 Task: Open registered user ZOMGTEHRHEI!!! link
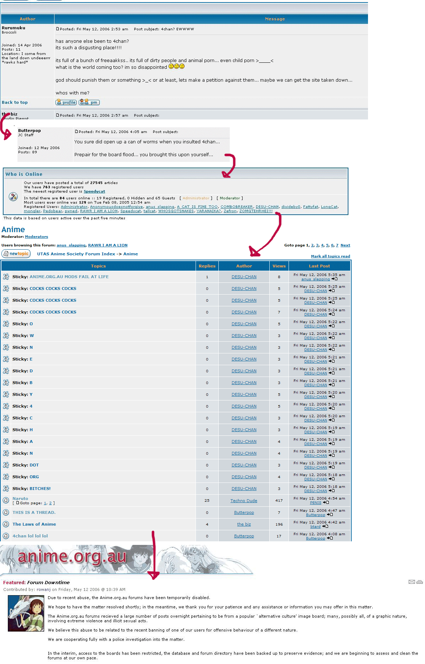[256, 211]
